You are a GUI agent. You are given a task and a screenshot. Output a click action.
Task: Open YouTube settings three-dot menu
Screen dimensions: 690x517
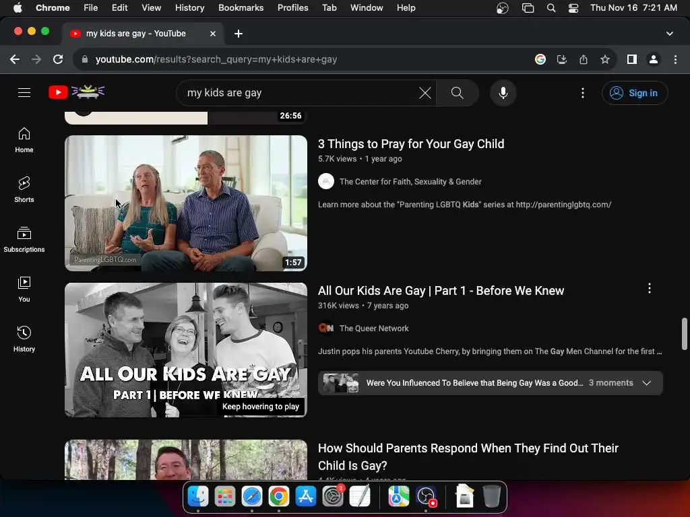pos(583,93)
